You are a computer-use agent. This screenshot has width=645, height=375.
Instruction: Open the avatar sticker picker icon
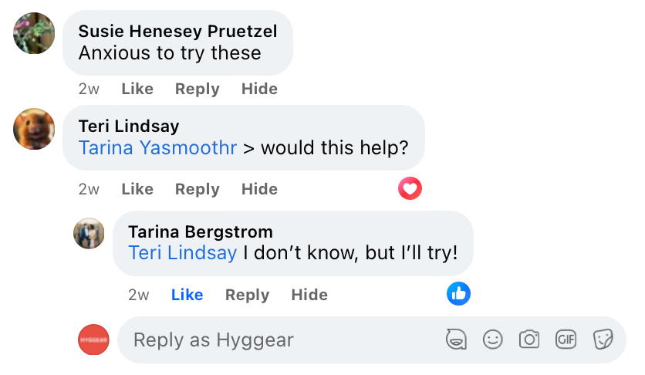(x=457, y=340)
